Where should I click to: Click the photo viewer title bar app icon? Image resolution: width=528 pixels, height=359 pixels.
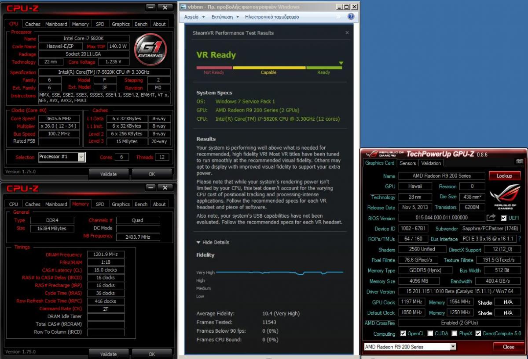coord(183,7)
